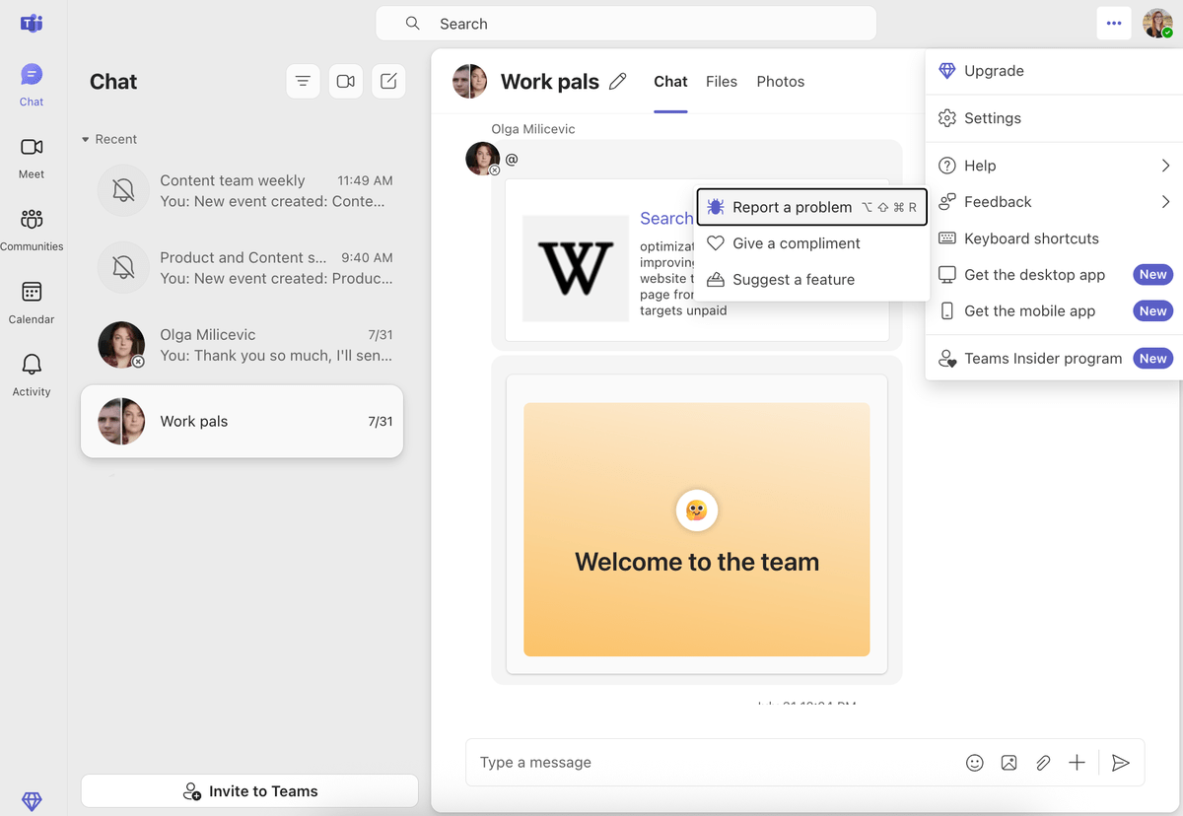Open the chat filter options

(303, 81)
